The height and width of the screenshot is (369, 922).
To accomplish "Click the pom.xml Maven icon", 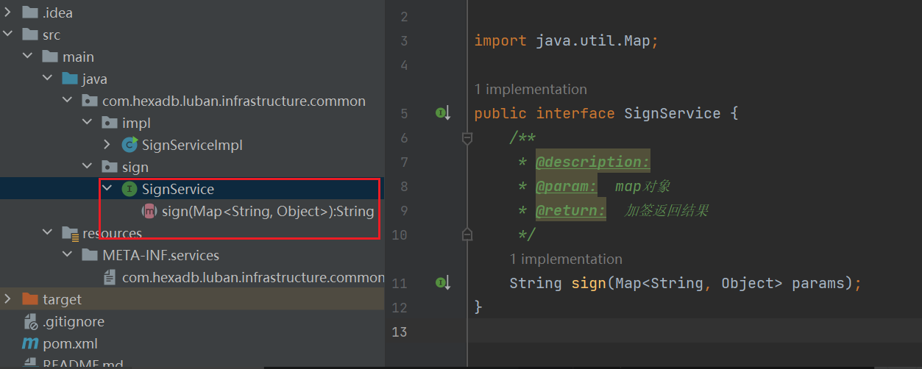I will coord(30,343).
